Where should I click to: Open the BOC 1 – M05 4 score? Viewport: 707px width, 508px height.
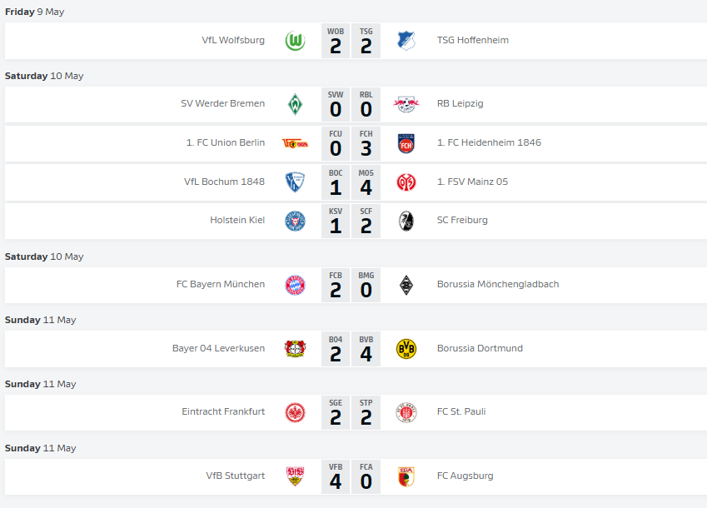[351, 182]
